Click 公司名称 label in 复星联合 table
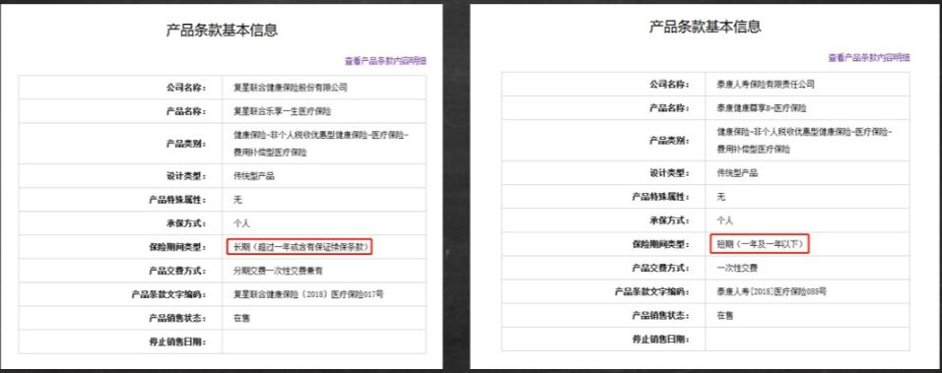942x373 pixels. point(185,88)
